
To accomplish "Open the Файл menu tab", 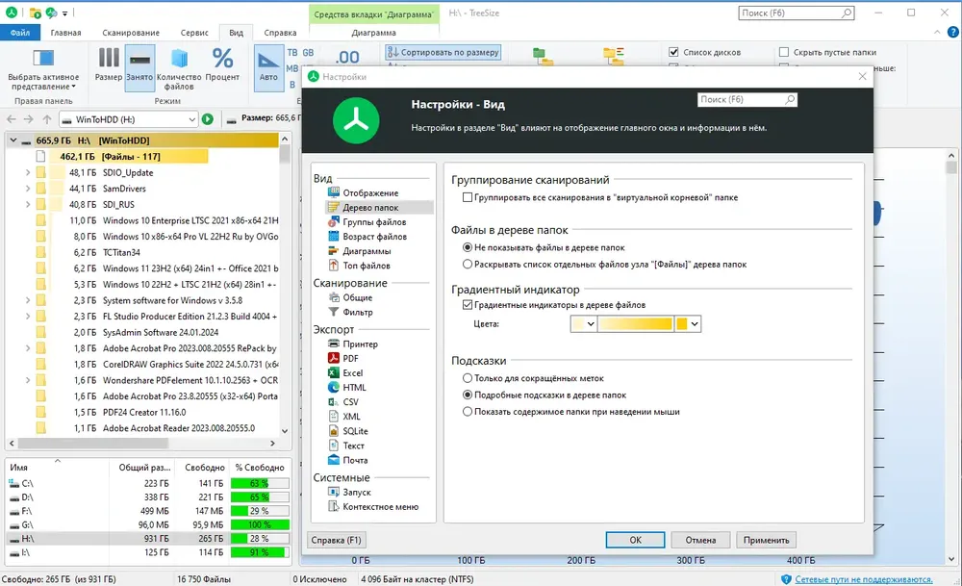I will [x=20, y=32].
